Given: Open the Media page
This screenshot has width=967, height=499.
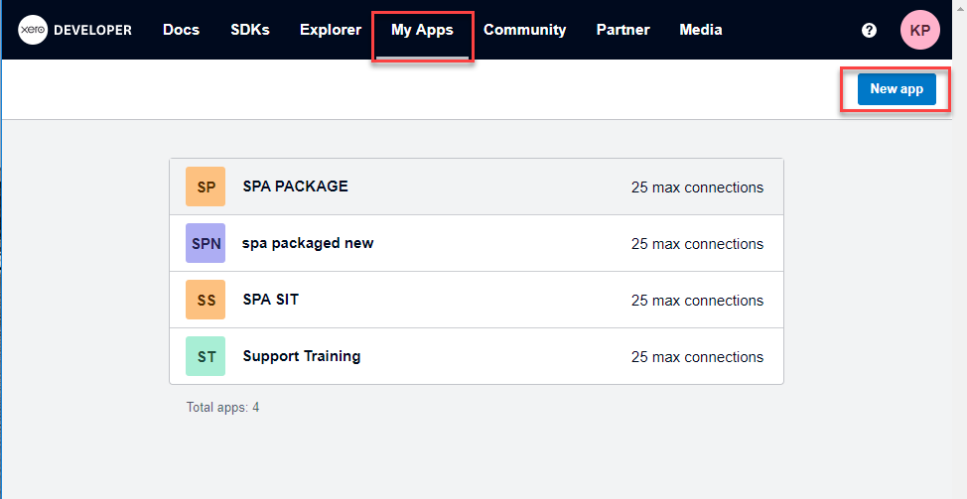Looking at the screenshot, I should pyautogui.click(x=701, y=30).
